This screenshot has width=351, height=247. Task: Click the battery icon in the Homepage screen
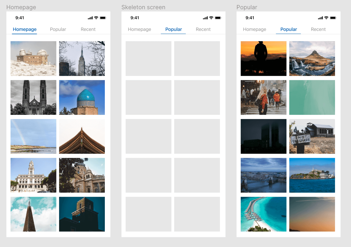(x=103, y=18)
